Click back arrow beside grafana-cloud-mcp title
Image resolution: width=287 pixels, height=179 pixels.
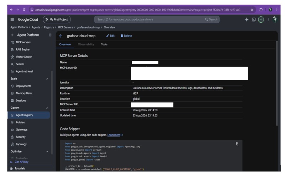tap(61, 36)
